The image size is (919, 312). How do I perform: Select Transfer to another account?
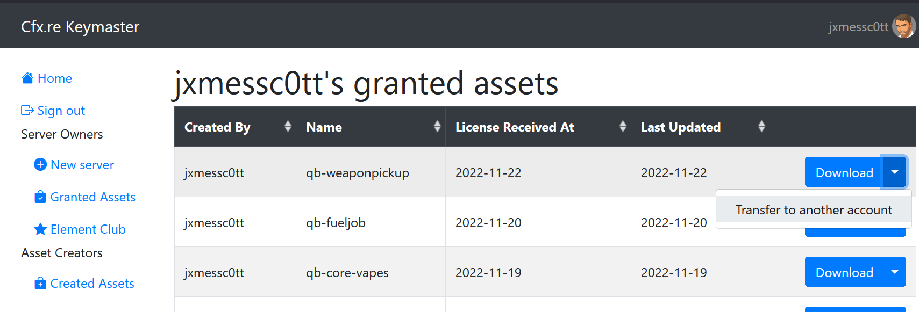tap(814, 209)
